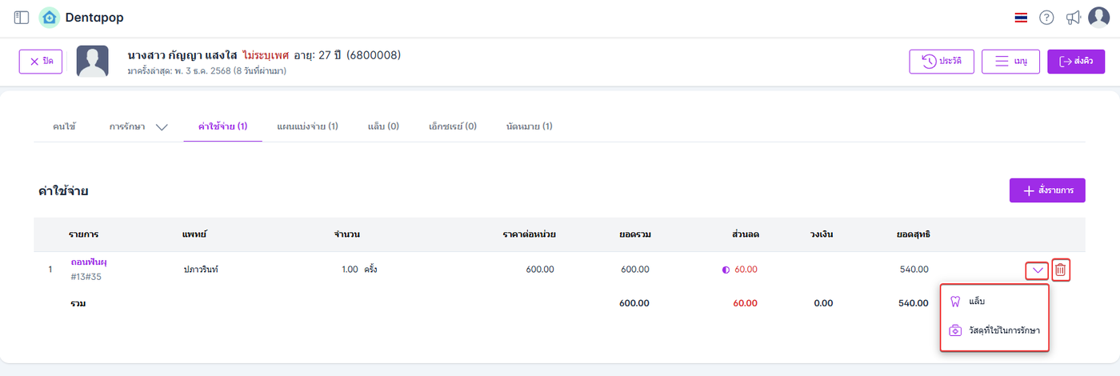The width and height of the screenshot is (1120, 376).
Task: Toggle the sidebar panel icon
Action: (x=22, y=17)
